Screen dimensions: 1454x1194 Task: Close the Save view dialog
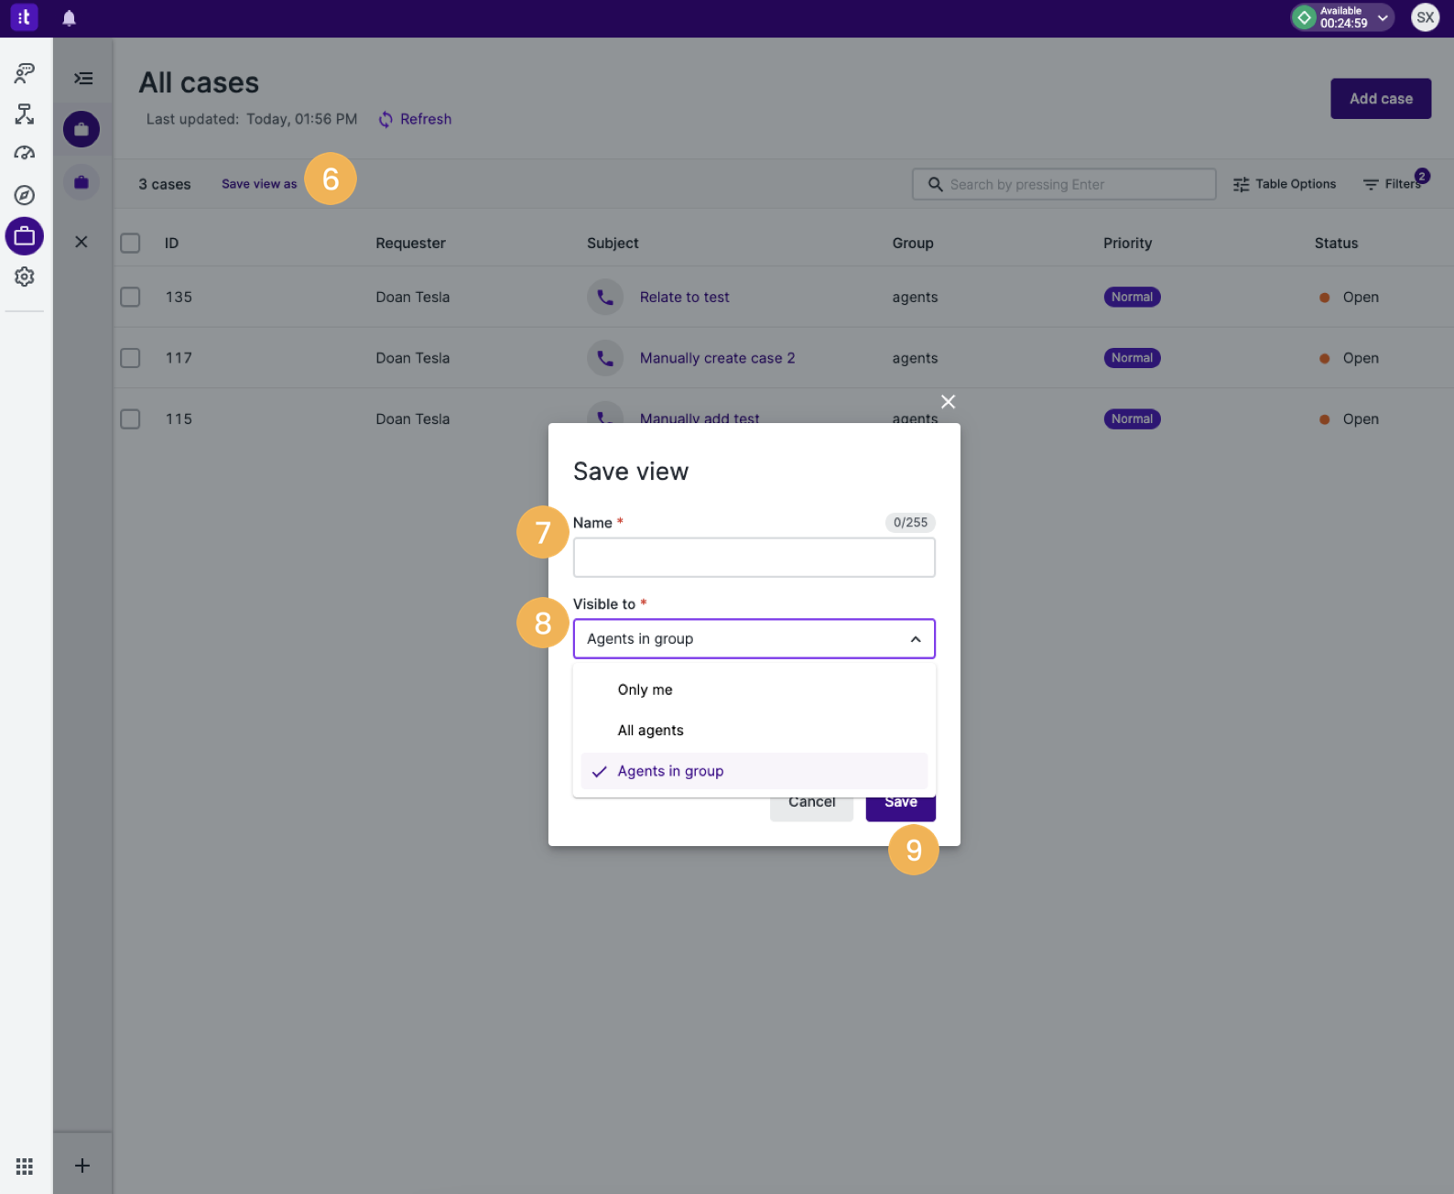point(949,402)
